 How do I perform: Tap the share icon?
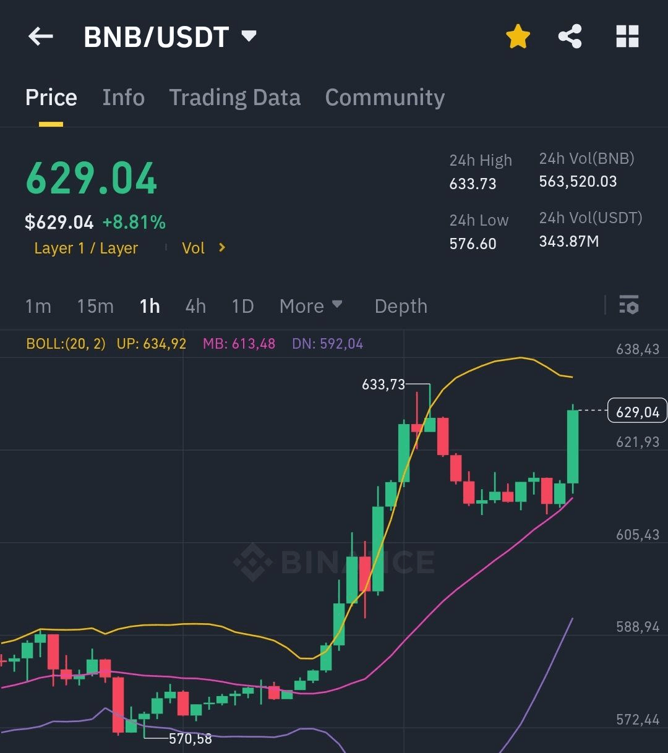(570, 37)
